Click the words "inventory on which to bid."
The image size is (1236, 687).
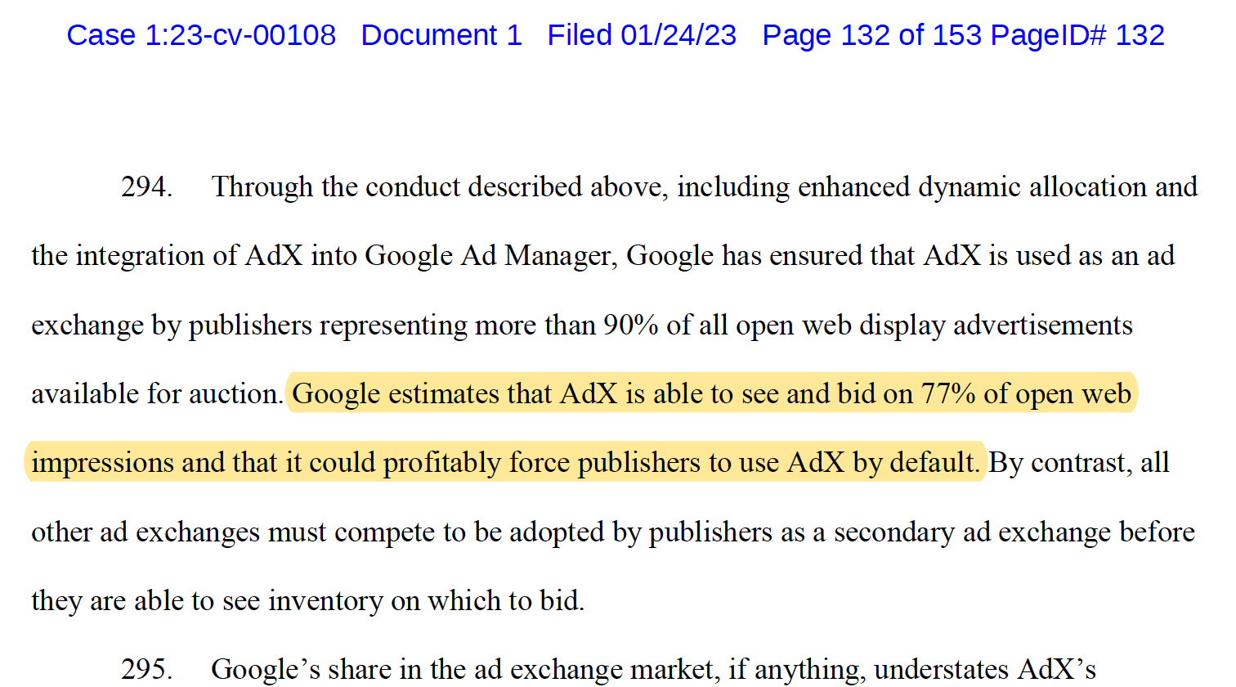click(427, 601)
